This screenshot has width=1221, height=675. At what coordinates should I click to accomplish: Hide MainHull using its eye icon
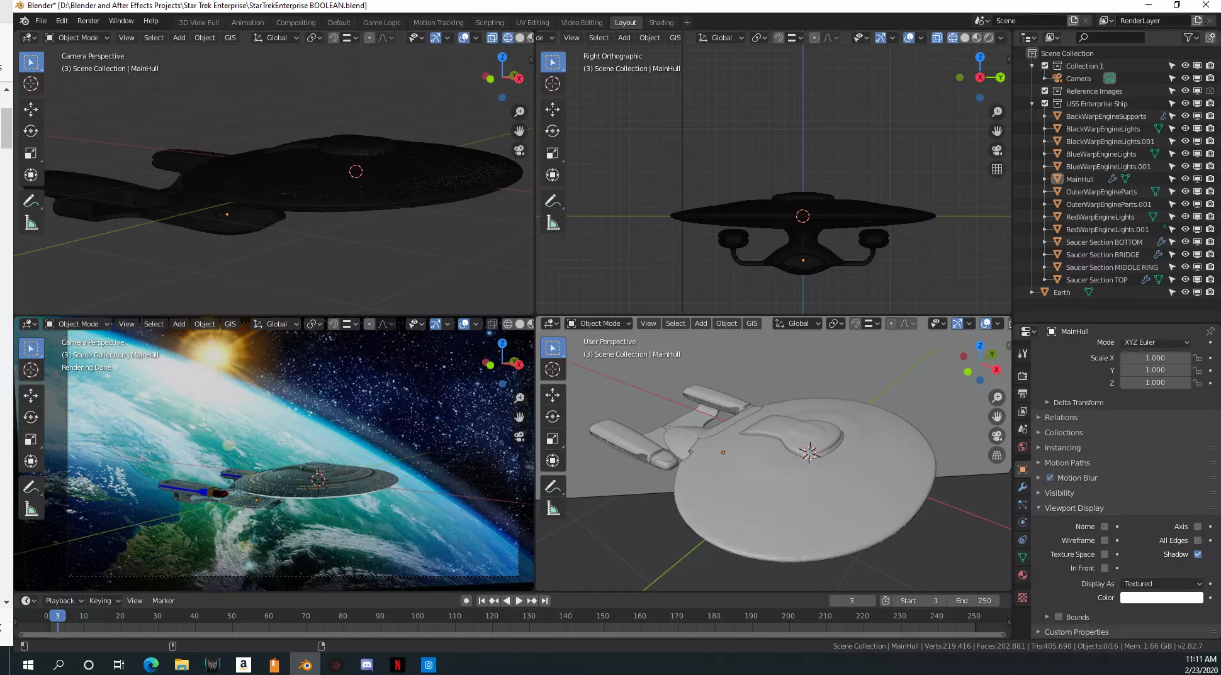(1185, 179)
